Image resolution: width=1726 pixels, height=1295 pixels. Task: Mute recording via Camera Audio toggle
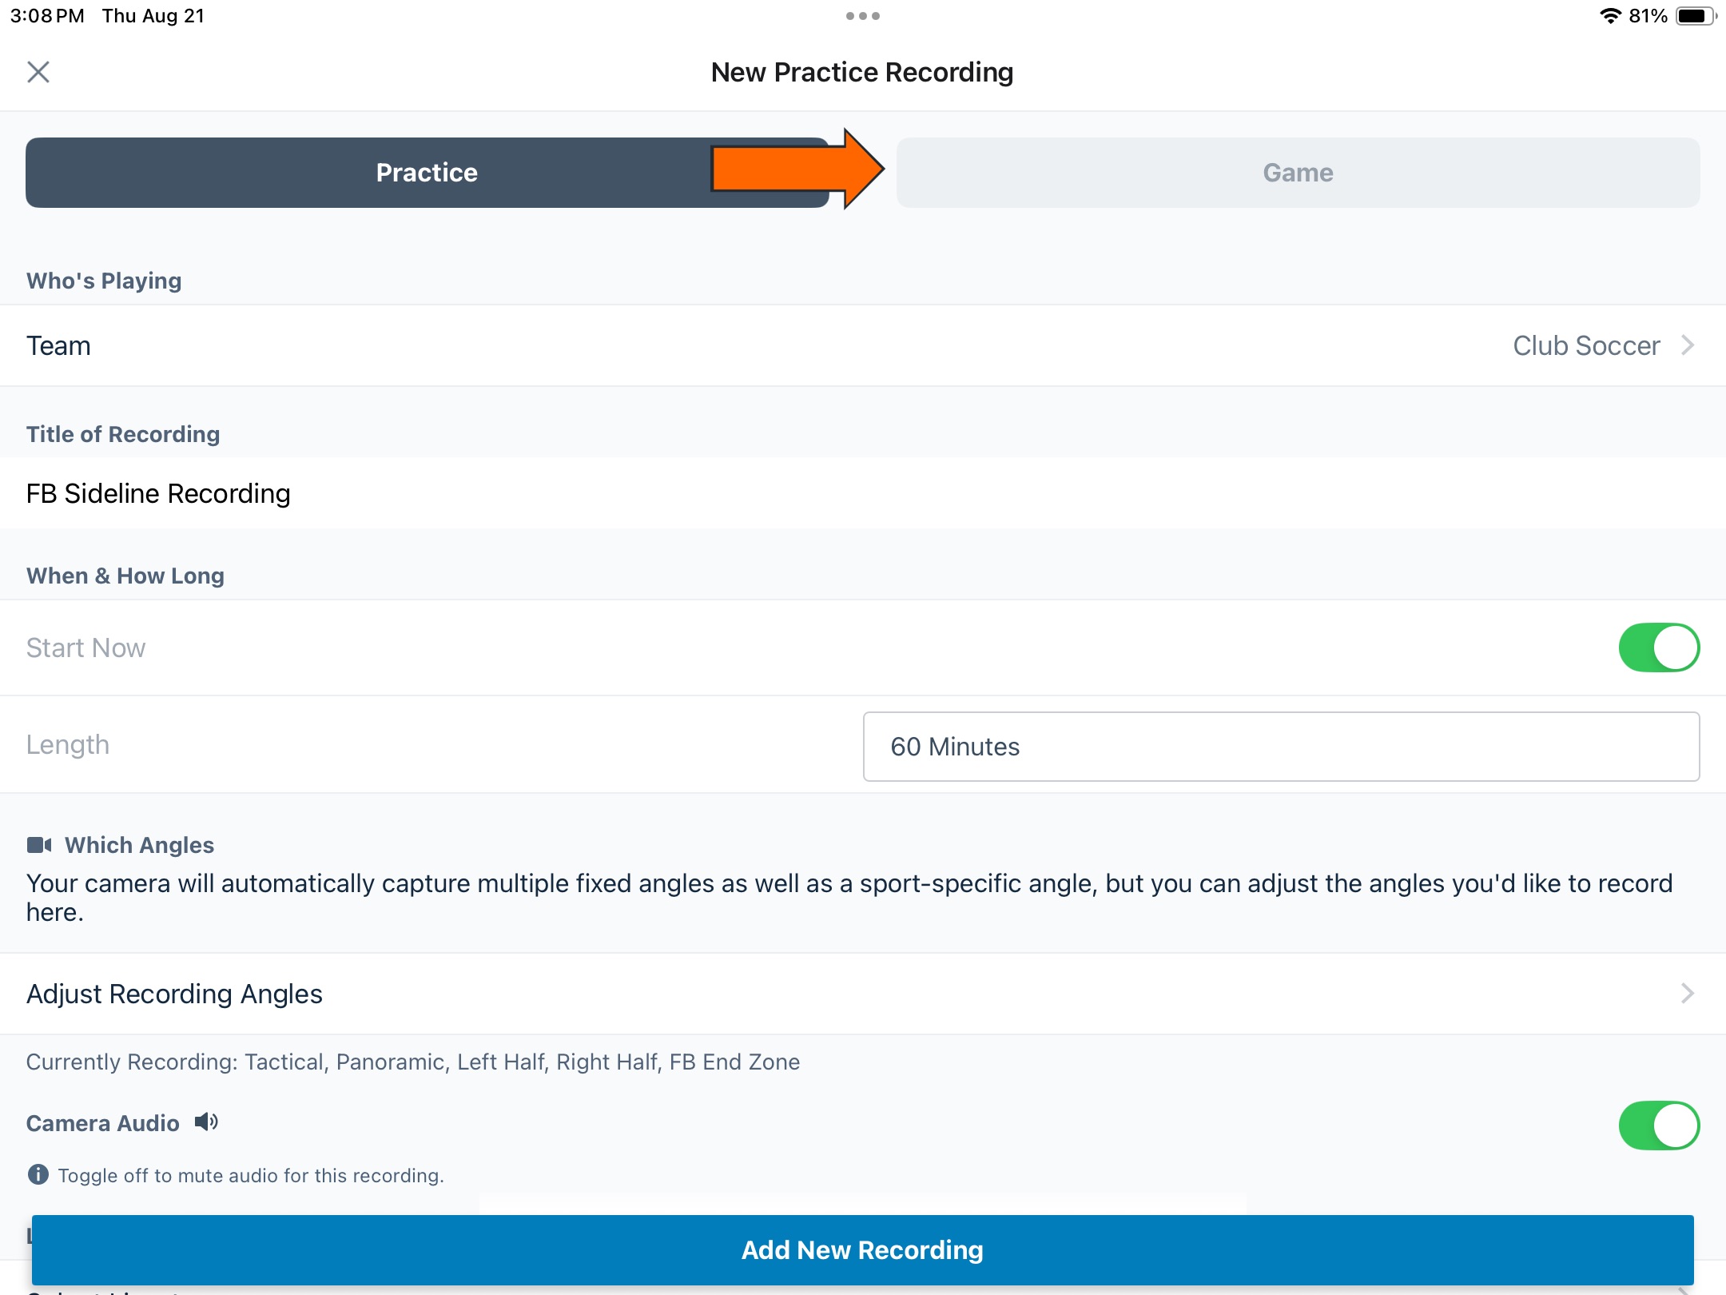pyautogui.click(x=1660, y=1125)
